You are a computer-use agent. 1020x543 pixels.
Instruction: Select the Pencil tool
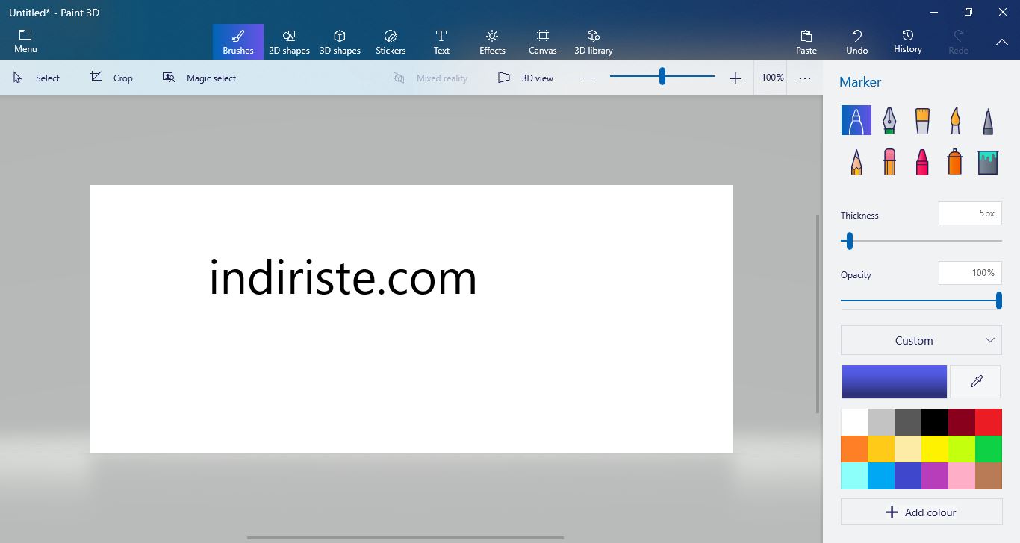856,161
